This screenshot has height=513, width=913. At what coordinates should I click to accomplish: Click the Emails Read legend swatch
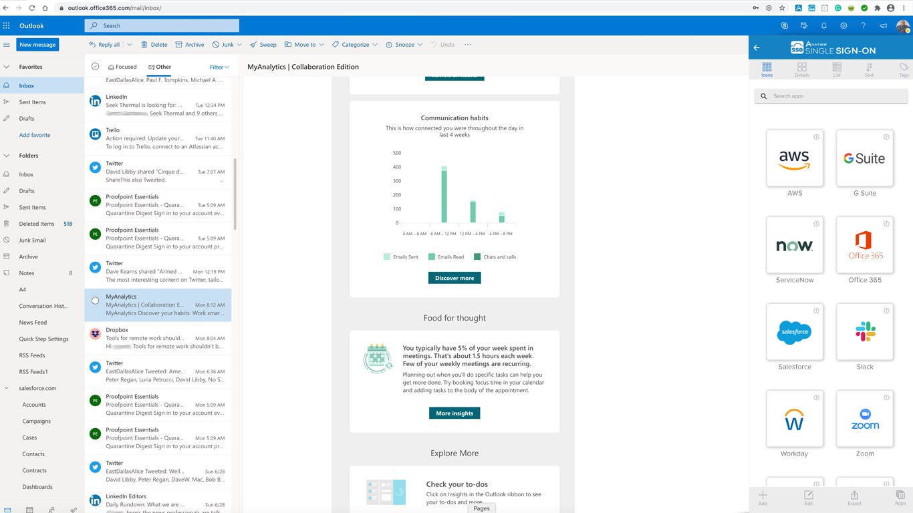432,256
